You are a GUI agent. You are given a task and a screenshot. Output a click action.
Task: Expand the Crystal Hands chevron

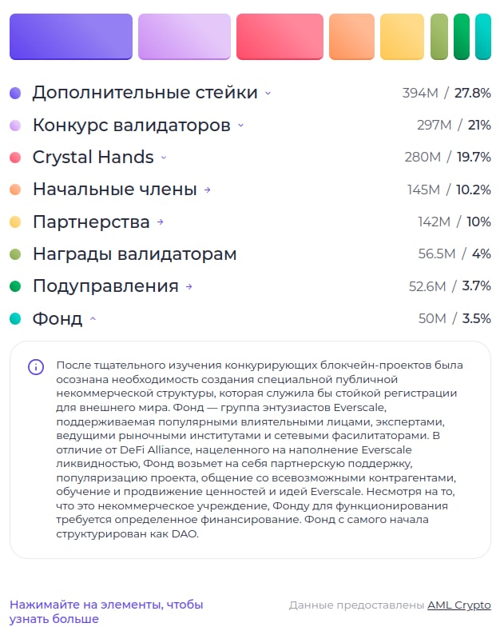164,158
